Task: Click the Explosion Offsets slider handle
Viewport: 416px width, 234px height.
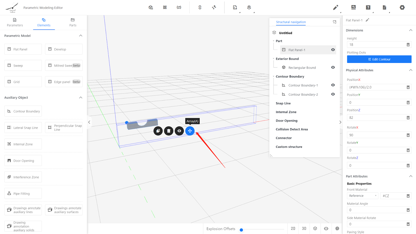Action: (241, 230)
